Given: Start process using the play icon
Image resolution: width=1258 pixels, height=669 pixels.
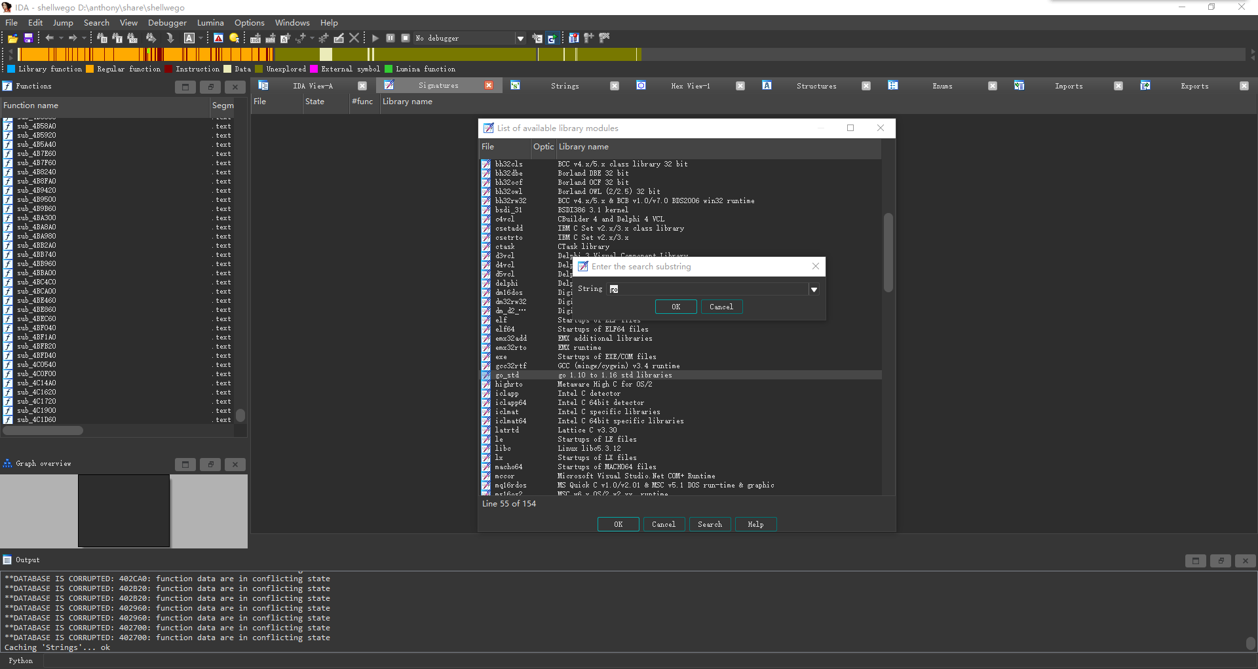Looking at the screenshot, I should pyautogui.click(x=375, y=38).
